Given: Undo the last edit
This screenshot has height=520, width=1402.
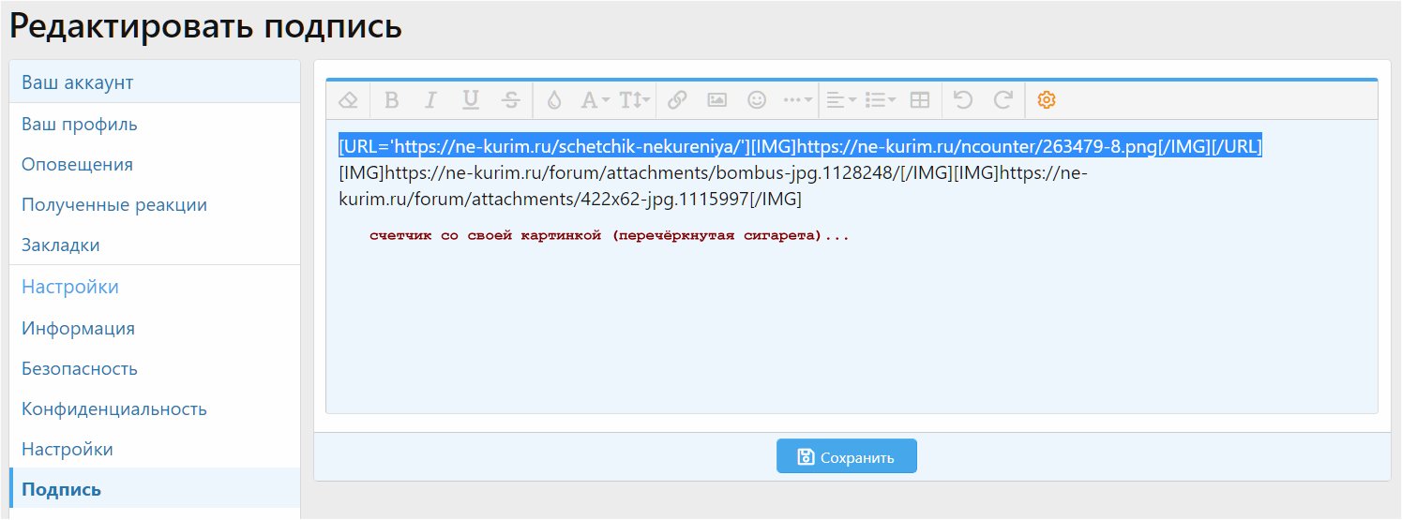Looking at the screenshot, I should pos(963,99).
